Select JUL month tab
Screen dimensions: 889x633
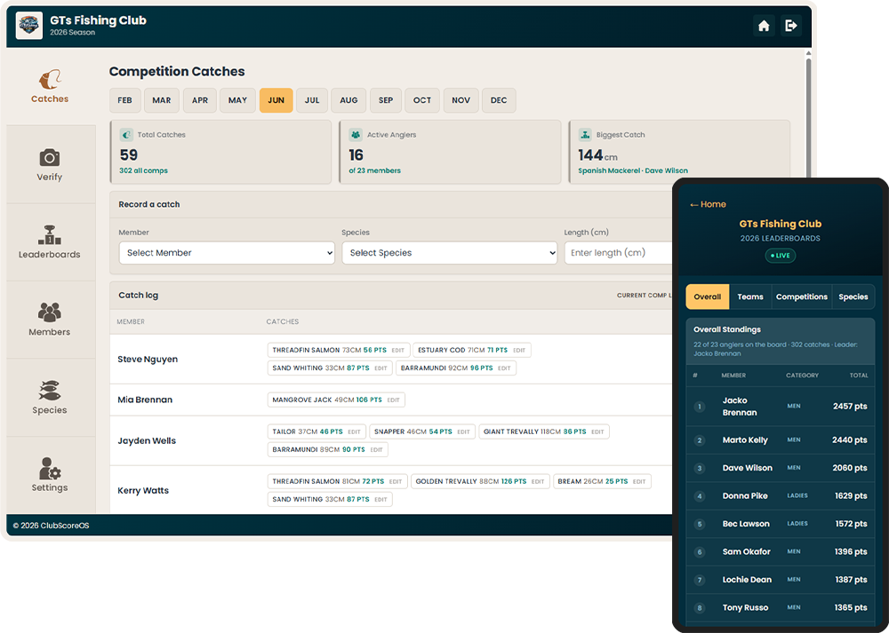click(312, 100)
